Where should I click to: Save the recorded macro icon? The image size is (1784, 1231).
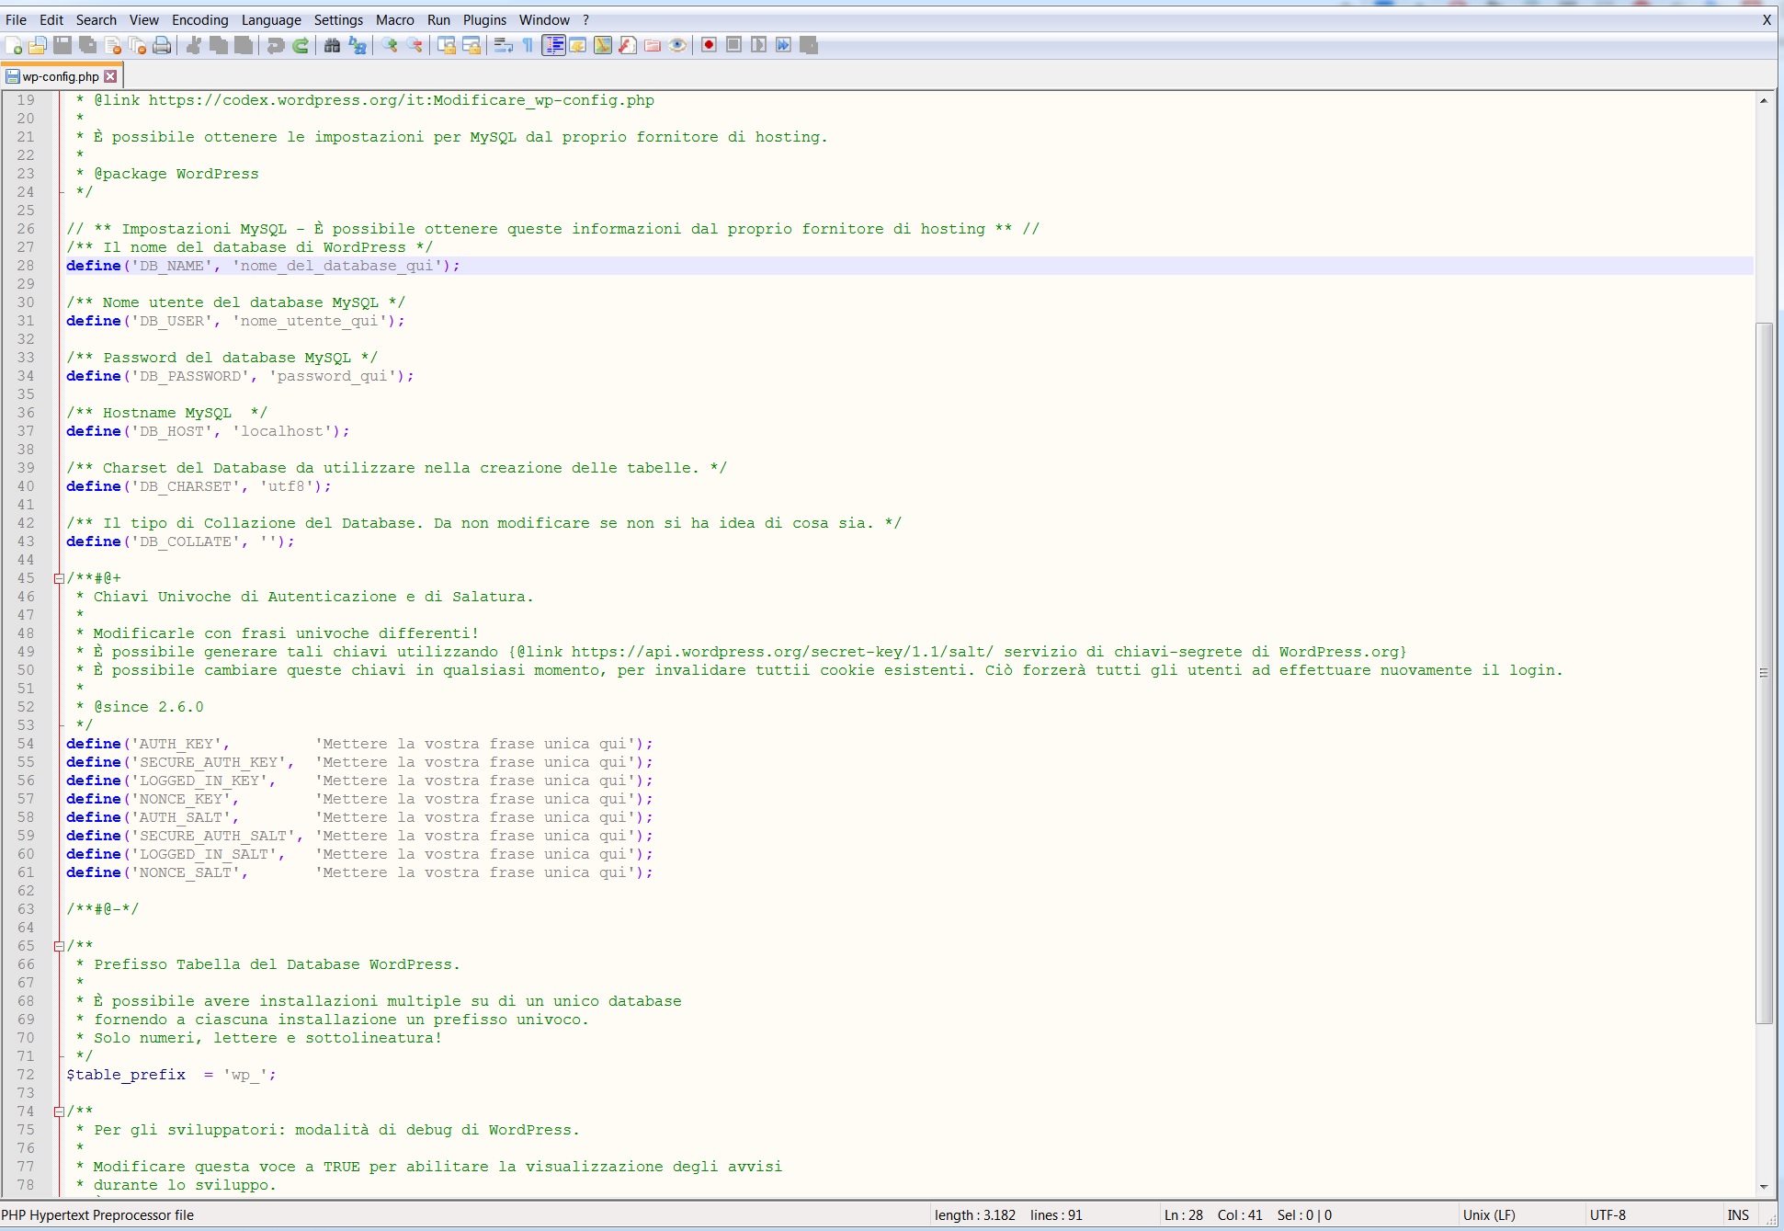(808, 45)
